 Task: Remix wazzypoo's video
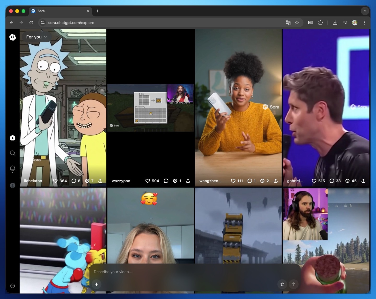(175, 181)
